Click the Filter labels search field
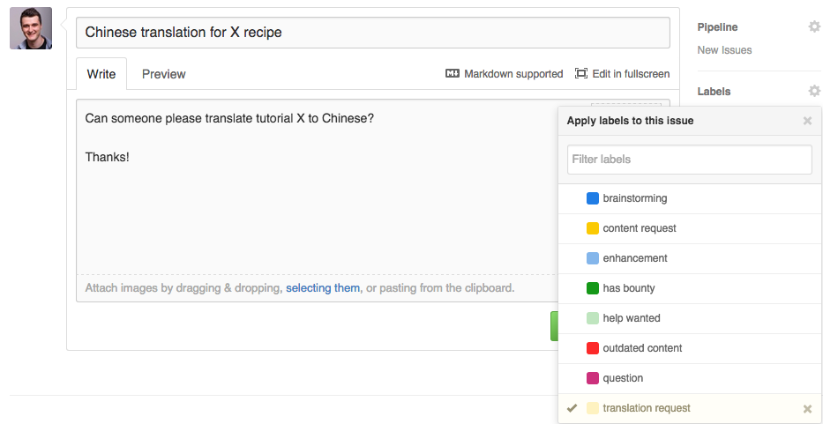Image resolution: width=823 pixels, height=424 pixels. tap(689, 160)
